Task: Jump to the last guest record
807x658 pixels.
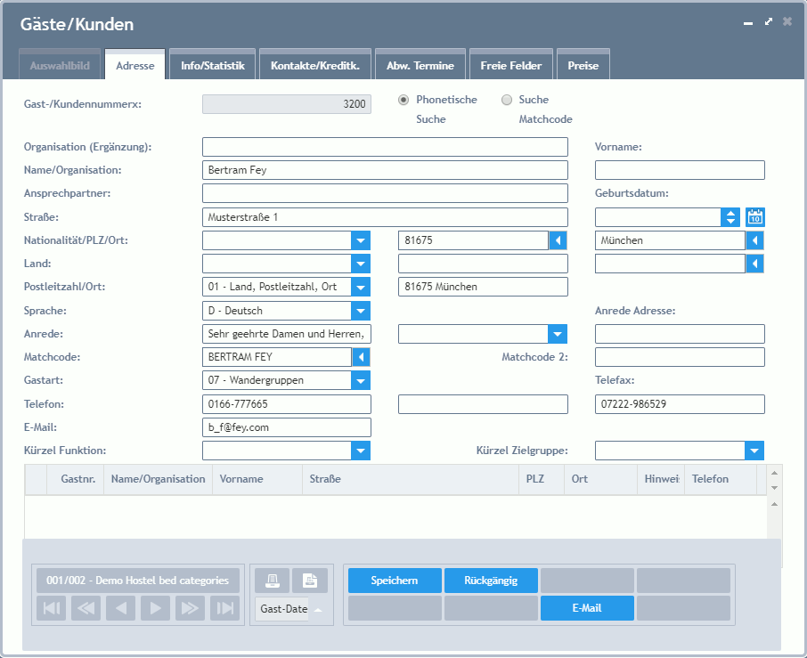Action: point(225,608)
